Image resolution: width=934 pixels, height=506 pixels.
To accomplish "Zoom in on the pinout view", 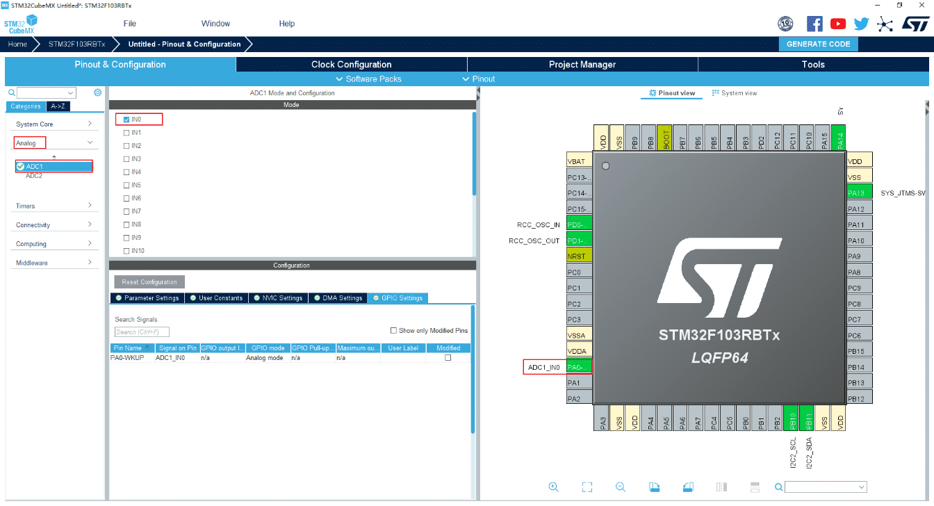I will (553, 487).
